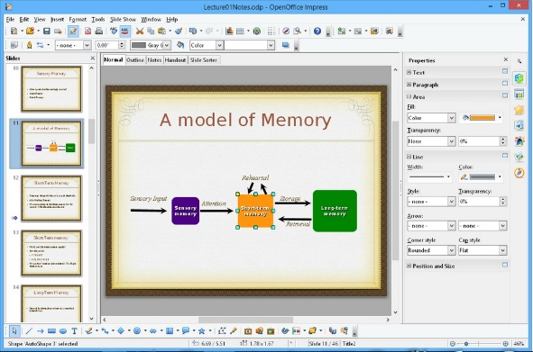Click the Cut scissors icon
Viewport: 533px width, 352px height.
[x=140, y=32]
